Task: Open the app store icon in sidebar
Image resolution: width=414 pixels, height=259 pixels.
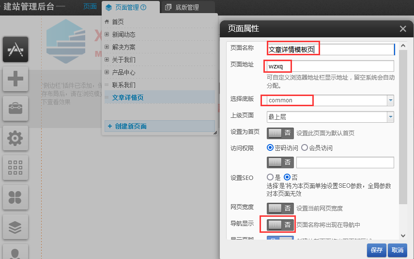Action: click(15, 49)
